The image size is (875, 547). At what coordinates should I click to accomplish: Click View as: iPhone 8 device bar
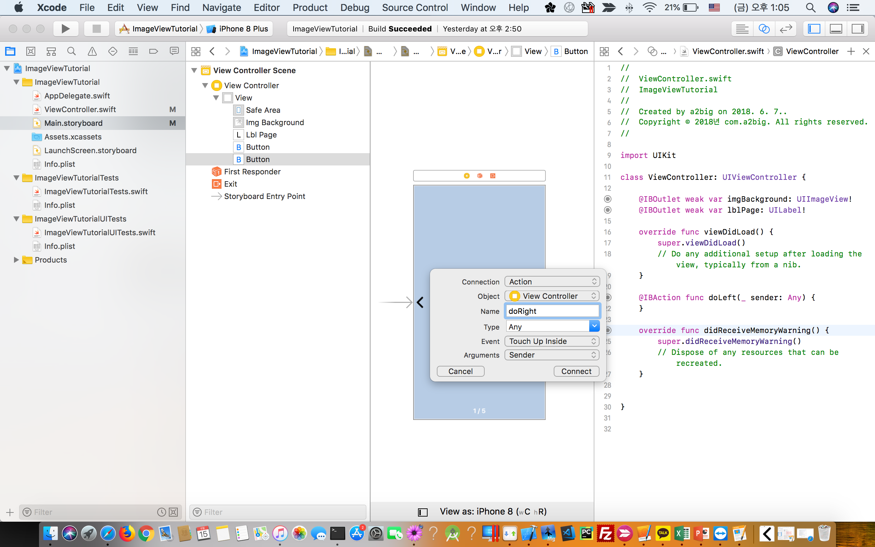(x=493, y=511)
